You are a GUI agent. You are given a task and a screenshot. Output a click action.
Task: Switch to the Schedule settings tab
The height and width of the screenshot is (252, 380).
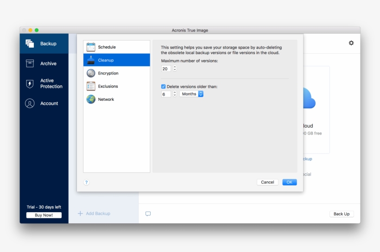point(117,47)
